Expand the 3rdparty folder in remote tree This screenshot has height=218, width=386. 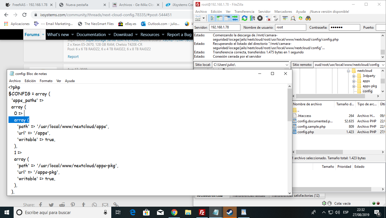(x=354, y=76)
